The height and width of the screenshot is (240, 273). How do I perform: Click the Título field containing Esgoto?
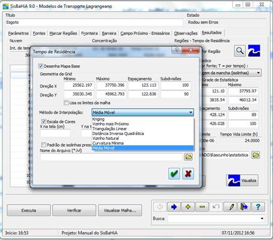coord(94,22)
